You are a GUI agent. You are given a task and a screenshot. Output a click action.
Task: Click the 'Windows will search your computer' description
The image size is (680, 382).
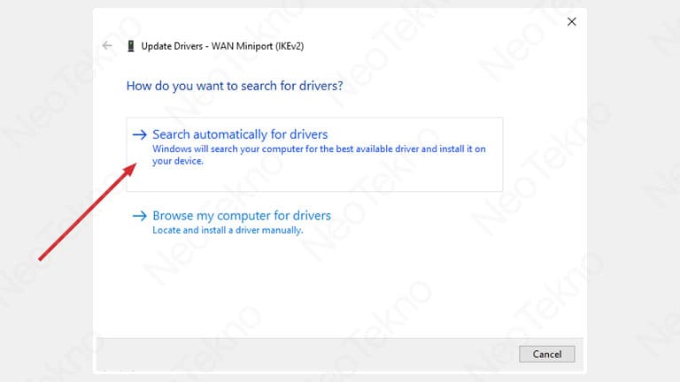[319, 149]
